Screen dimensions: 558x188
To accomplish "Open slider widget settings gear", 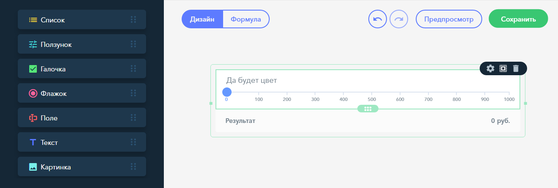I will tap(490, 68).
